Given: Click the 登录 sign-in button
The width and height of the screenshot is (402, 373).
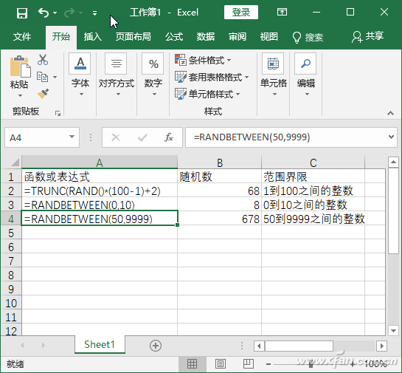Looking at the screenshot, I should pyautogui.click(x=241, y=13).
